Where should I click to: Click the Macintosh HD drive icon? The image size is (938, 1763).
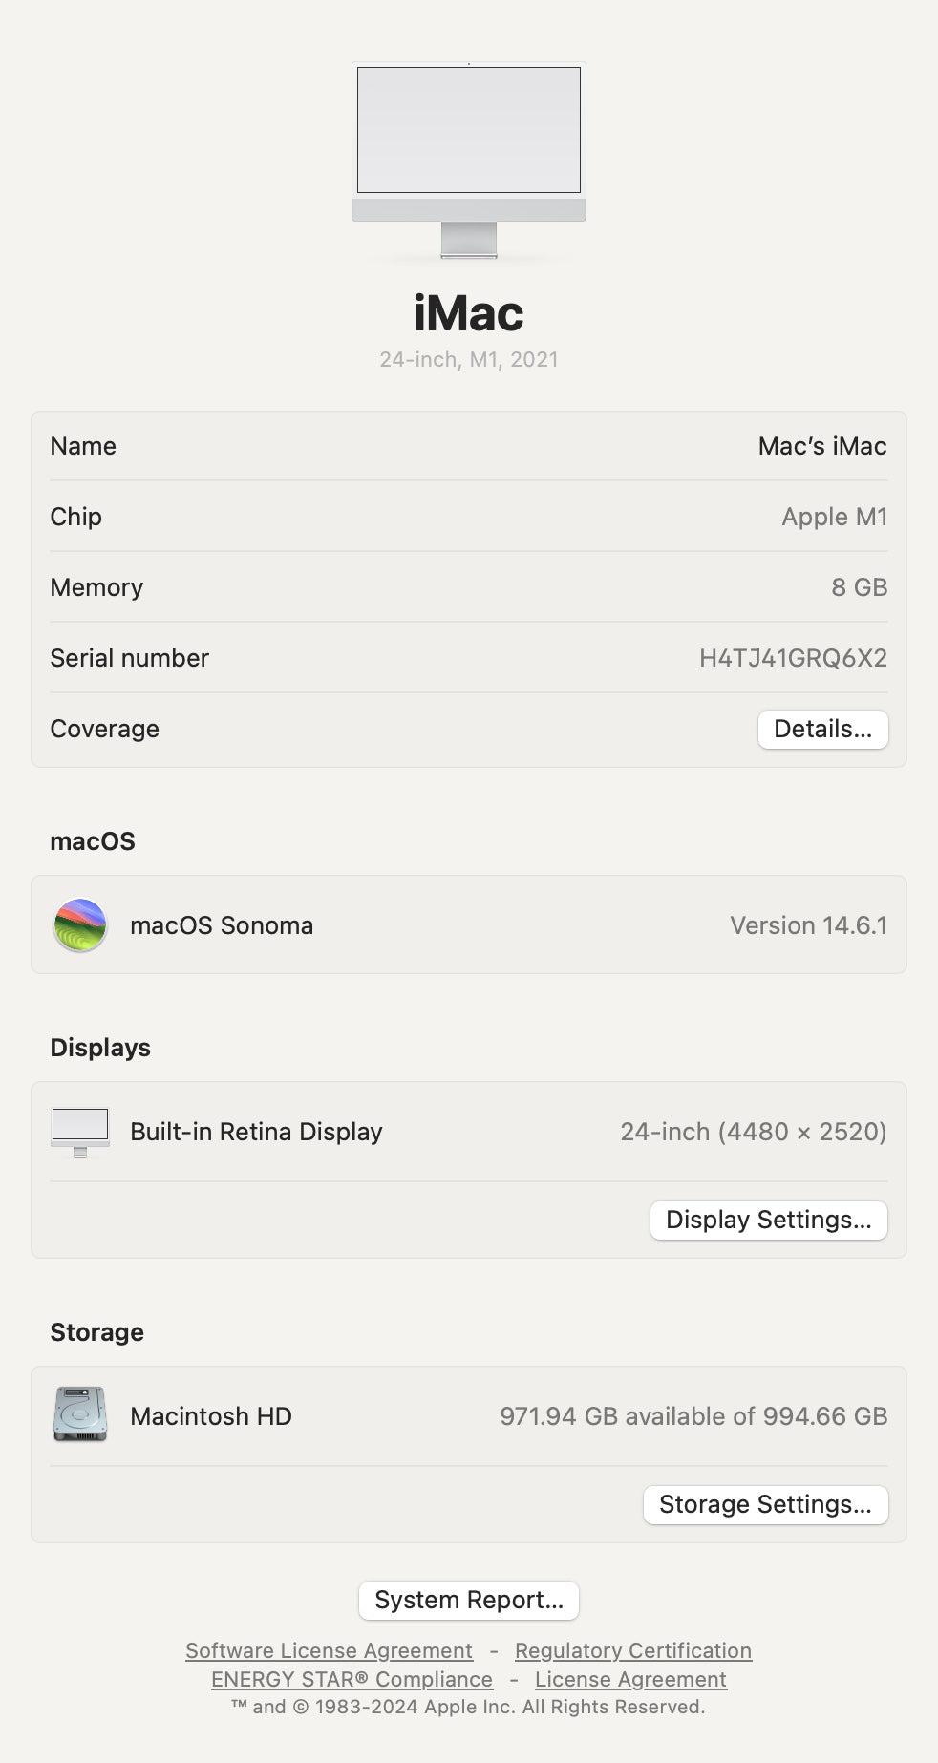click(x=81, y=1416)
